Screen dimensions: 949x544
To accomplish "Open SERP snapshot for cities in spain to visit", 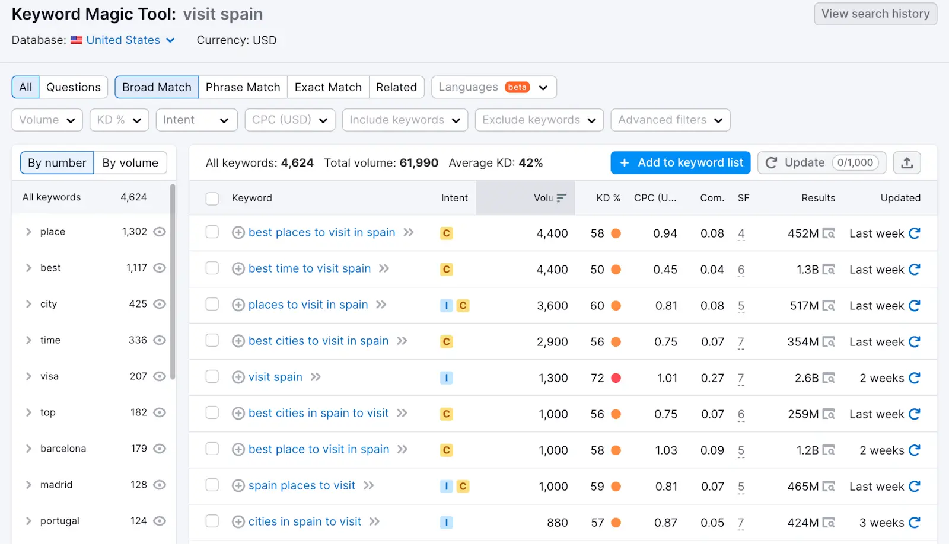I will pos(829,522).
